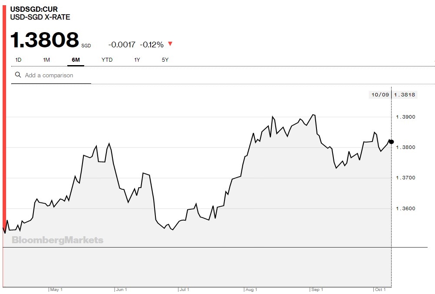Viewport: 435px width, 294px height.
Task: Click the SGD currency unit label
Action: (x=86, y=46)
